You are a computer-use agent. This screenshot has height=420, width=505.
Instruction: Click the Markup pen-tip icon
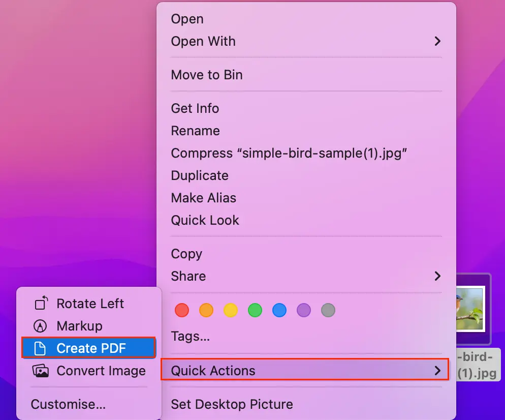tap(40, 326)
